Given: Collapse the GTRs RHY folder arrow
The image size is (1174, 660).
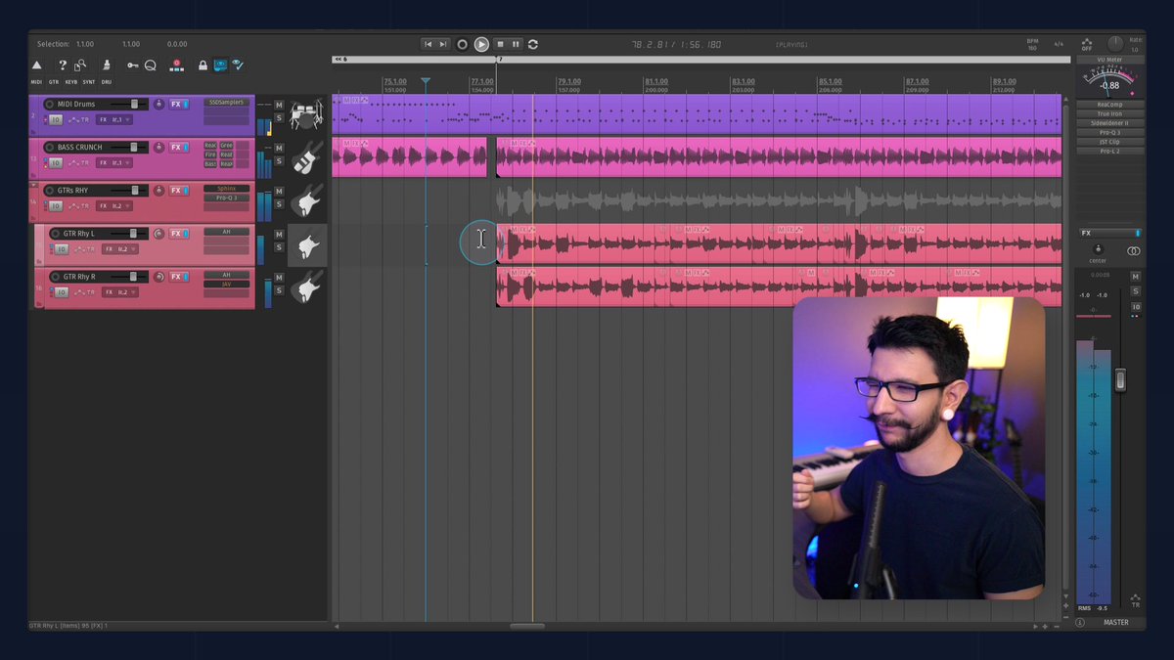Looking at the screenshot, I should click(35, 185).
